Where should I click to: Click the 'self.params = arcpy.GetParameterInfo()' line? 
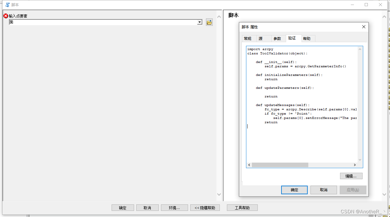click(306, 66)
